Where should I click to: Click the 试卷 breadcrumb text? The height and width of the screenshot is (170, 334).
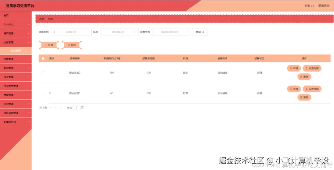tap(51, 19)
